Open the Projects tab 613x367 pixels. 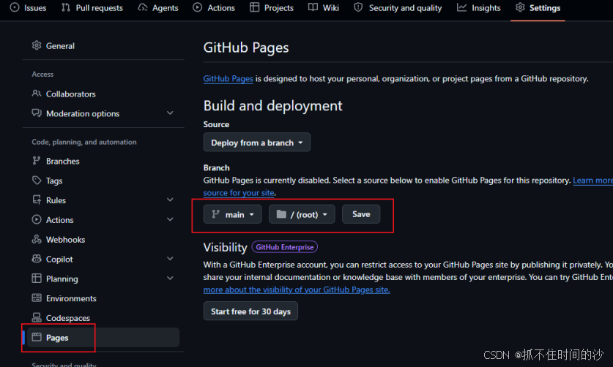point(272,8)
